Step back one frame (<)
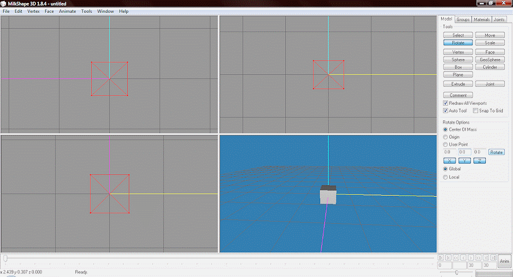 (x=463, y=258)
